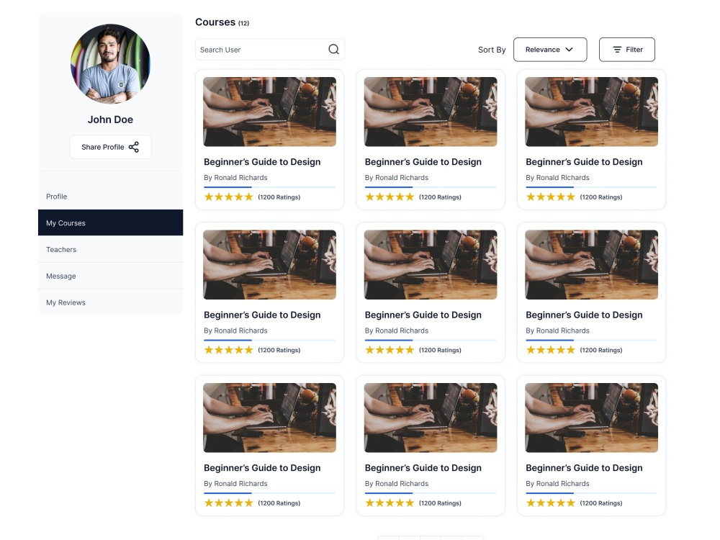Image resolution: width=720 pixels, height=540 pixels.
Task: Click the Share Profile button
Action: click(x=110, y=146)
